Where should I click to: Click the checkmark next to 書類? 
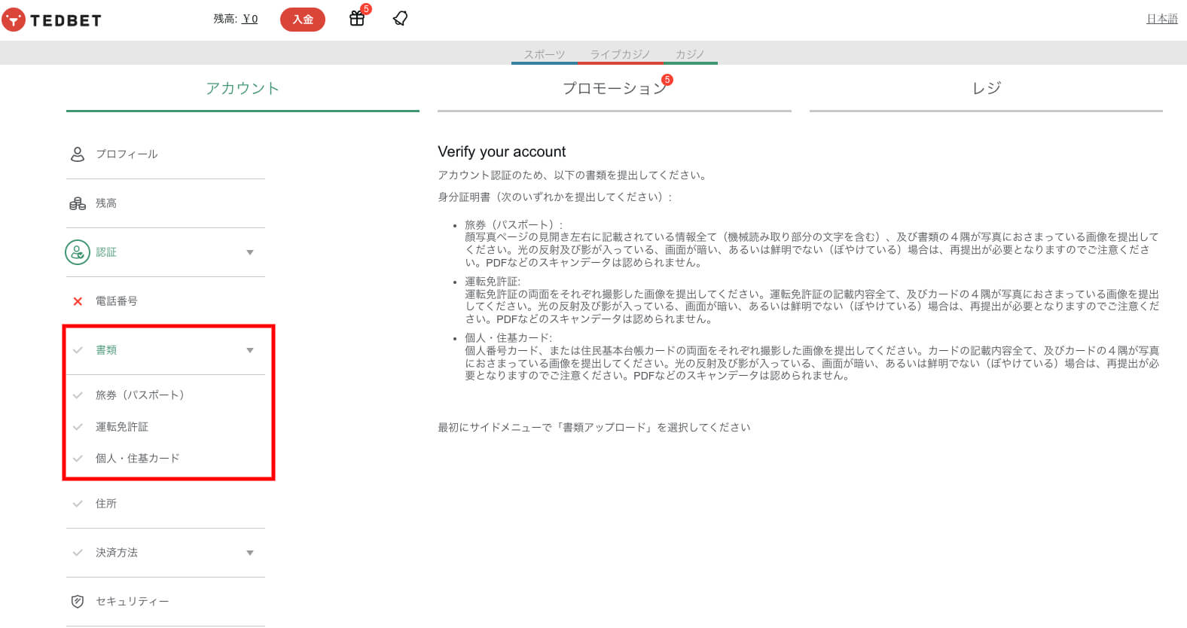[78, 350]
